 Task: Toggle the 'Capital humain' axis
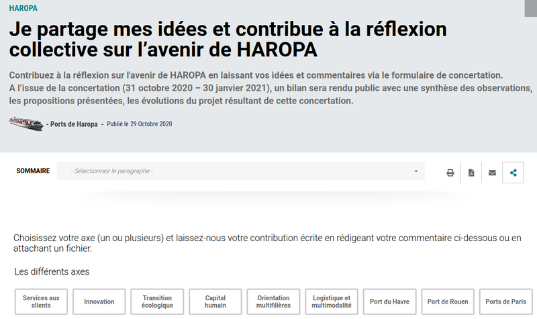(215, 302)
